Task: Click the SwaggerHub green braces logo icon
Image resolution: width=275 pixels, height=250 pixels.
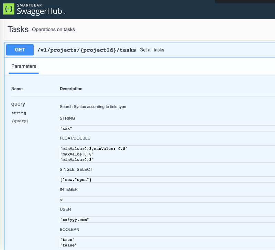Action: 9,9
